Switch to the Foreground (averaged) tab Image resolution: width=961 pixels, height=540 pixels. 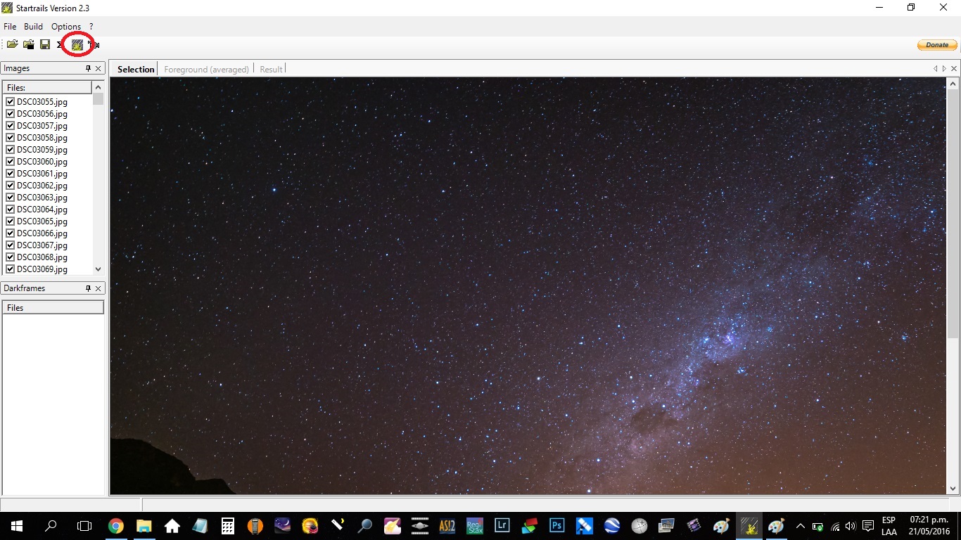(x=206, y=70)
